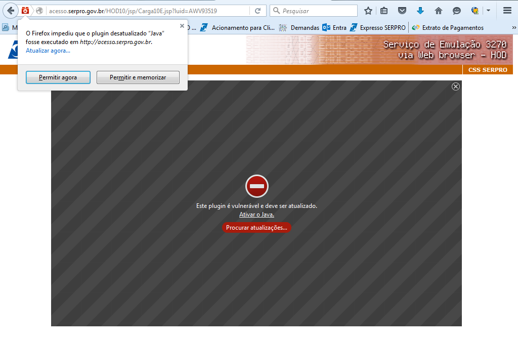Screen dimensions: 518x342
Task: Click the search magnifier icon in Pesquisar box
Action: [x=277, y=11]
